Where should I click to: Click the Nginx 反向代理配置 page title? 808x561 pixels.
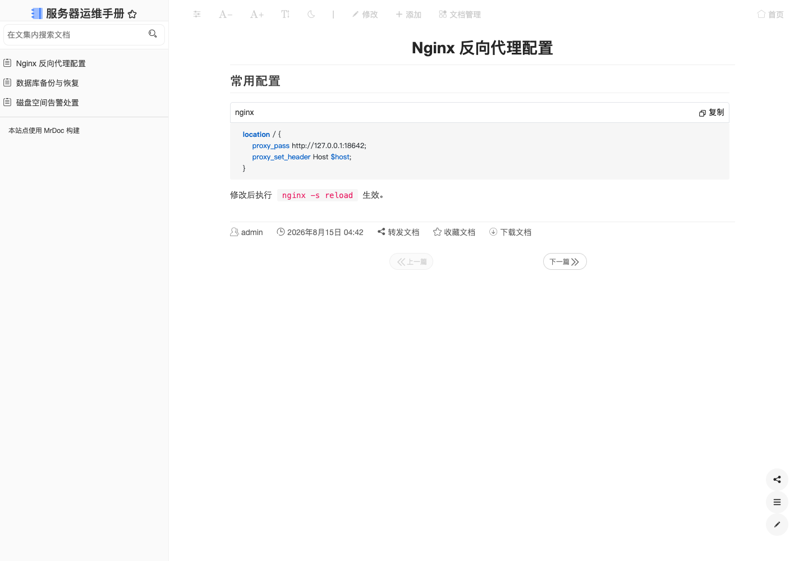coord(483,48)
